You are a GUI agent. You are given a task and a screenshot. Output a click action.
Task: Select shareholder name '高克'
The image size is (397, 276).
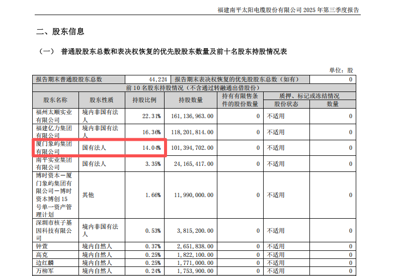coord(42,255)
